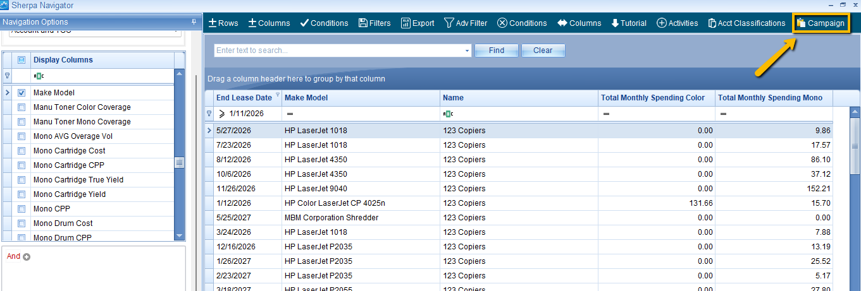Click equals operator in Total Monthly Spending Mono filter
861x291 pixels.
[723, 114]
